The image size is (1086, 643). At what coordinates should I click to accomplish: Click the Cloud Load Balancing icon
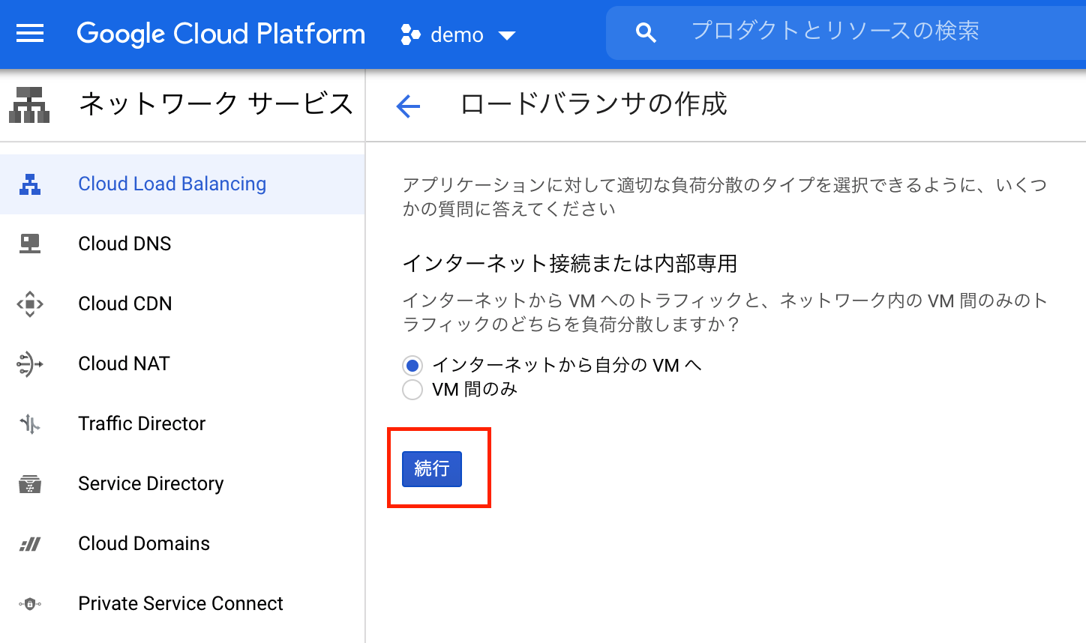30,184
